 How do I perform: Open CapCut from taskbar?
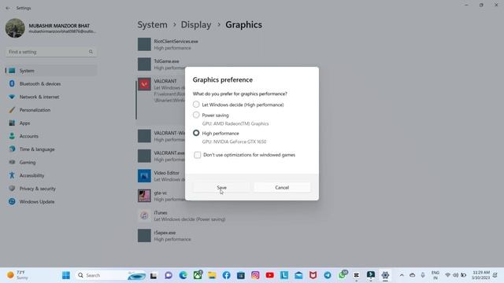(357, 275)
